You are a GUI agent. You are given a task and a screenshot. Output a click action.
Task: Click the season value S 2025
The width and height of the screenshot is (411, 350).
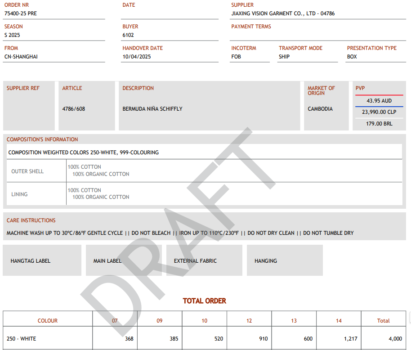click(12, 35)
